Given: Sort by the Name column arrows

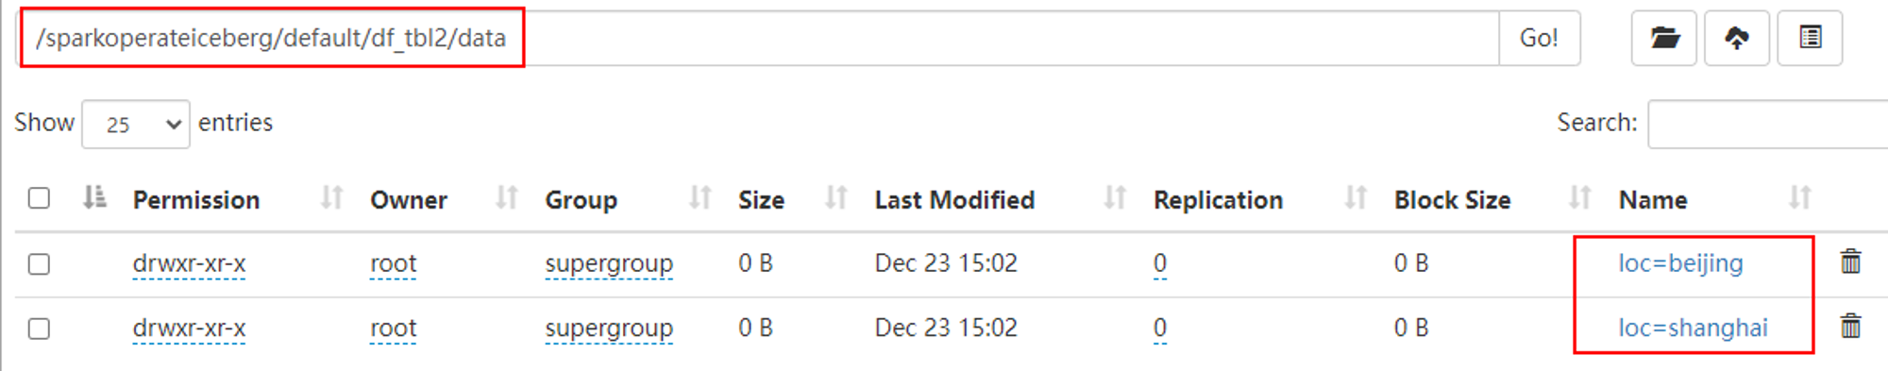Looking at the screenshot, I should coord(1799,198).
